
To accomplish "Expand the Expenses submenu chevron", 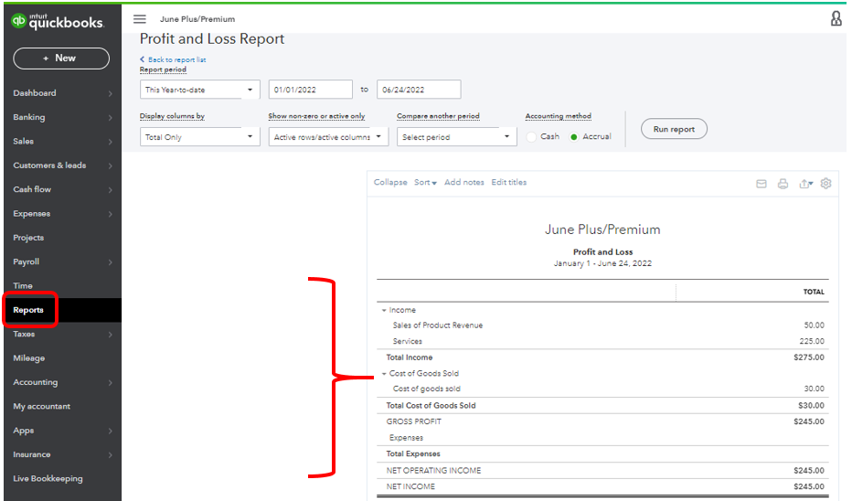I will (x=111, y=214).
